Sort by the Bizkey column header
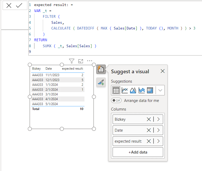202x171 pixels. [x=36, y=69]
